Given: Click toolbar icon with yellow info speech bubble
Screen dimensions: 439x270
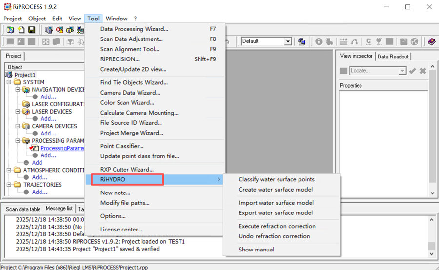Looking at the screenshot, I should pos(70,30).
